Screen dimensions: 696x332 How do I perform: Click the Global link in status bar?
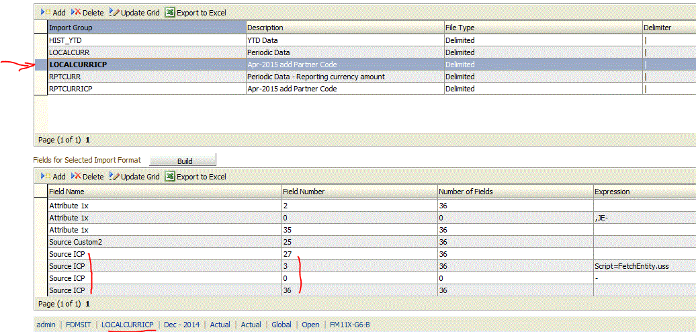tap(281, 325)
